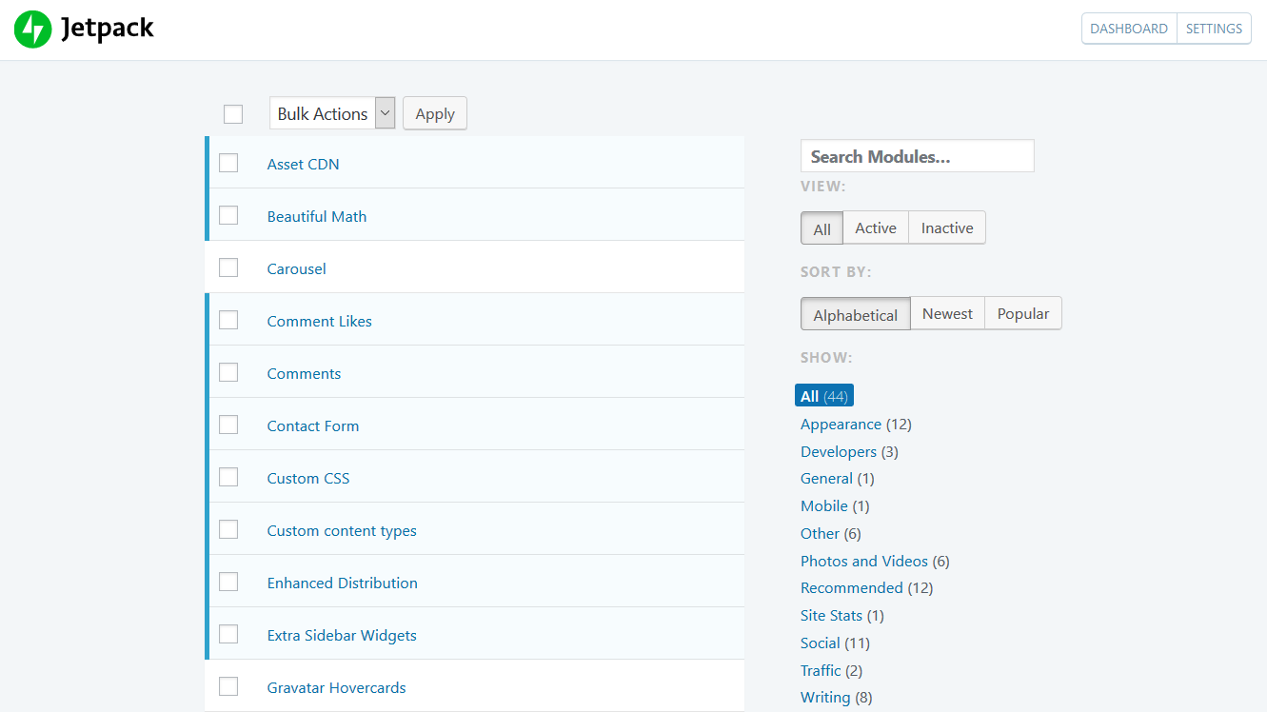The width and height of the screenshot is (1267, 712).
Task: Filter by Mobile category
Action: click(824, 505)
